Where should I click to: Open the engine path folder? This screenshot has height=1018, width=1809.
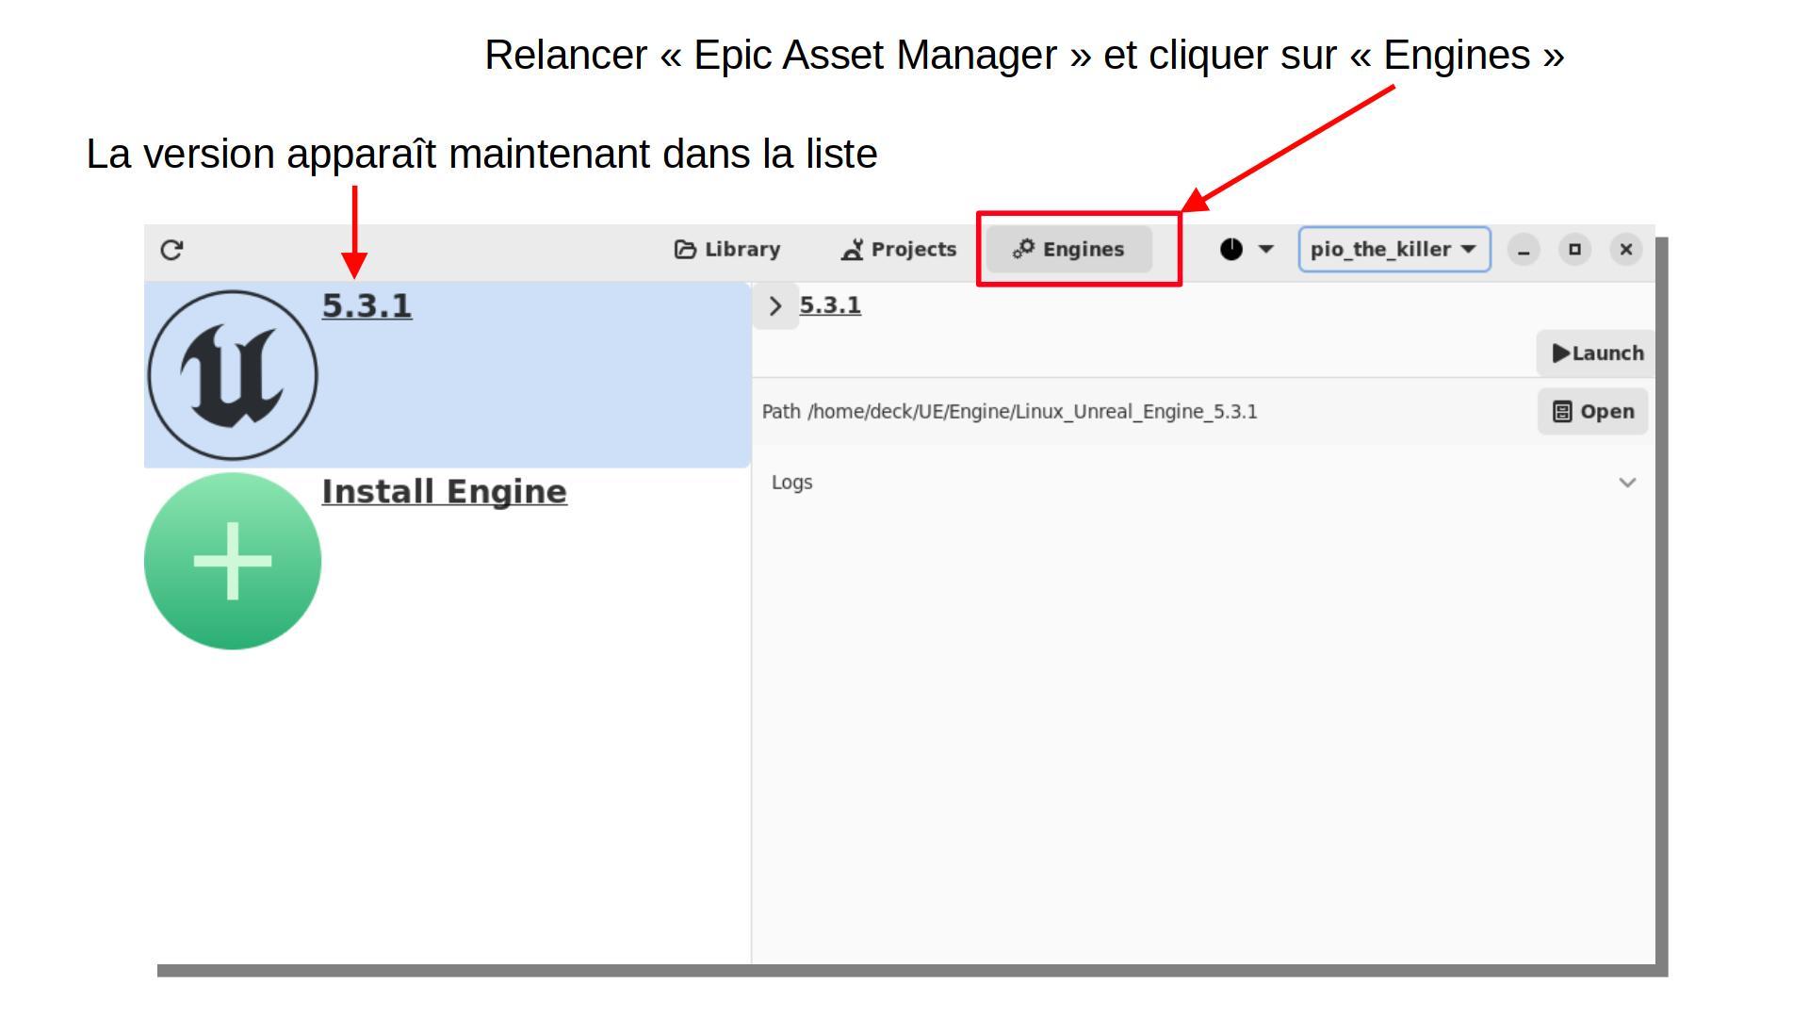(x=1592, y=412)
